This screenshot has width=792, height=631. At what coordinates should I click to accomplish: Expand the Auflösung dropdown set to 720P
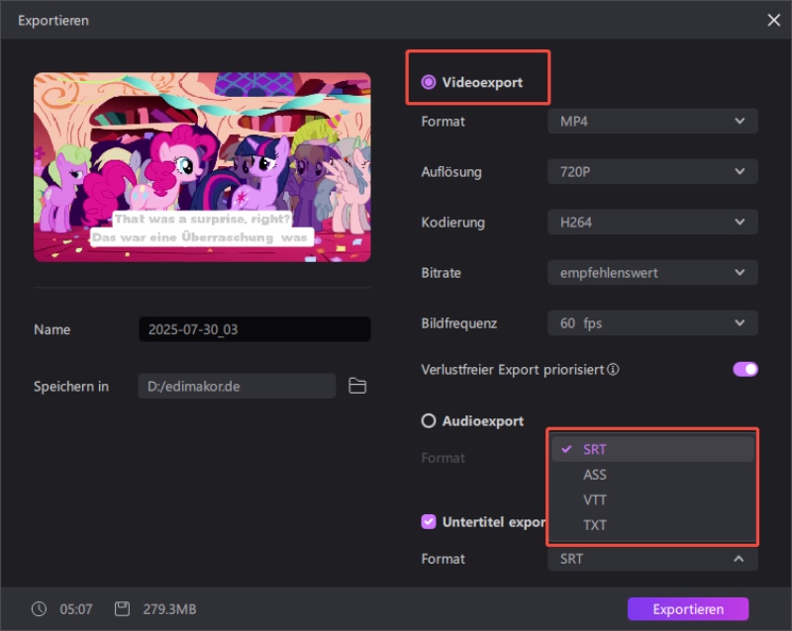pos(652,172)
